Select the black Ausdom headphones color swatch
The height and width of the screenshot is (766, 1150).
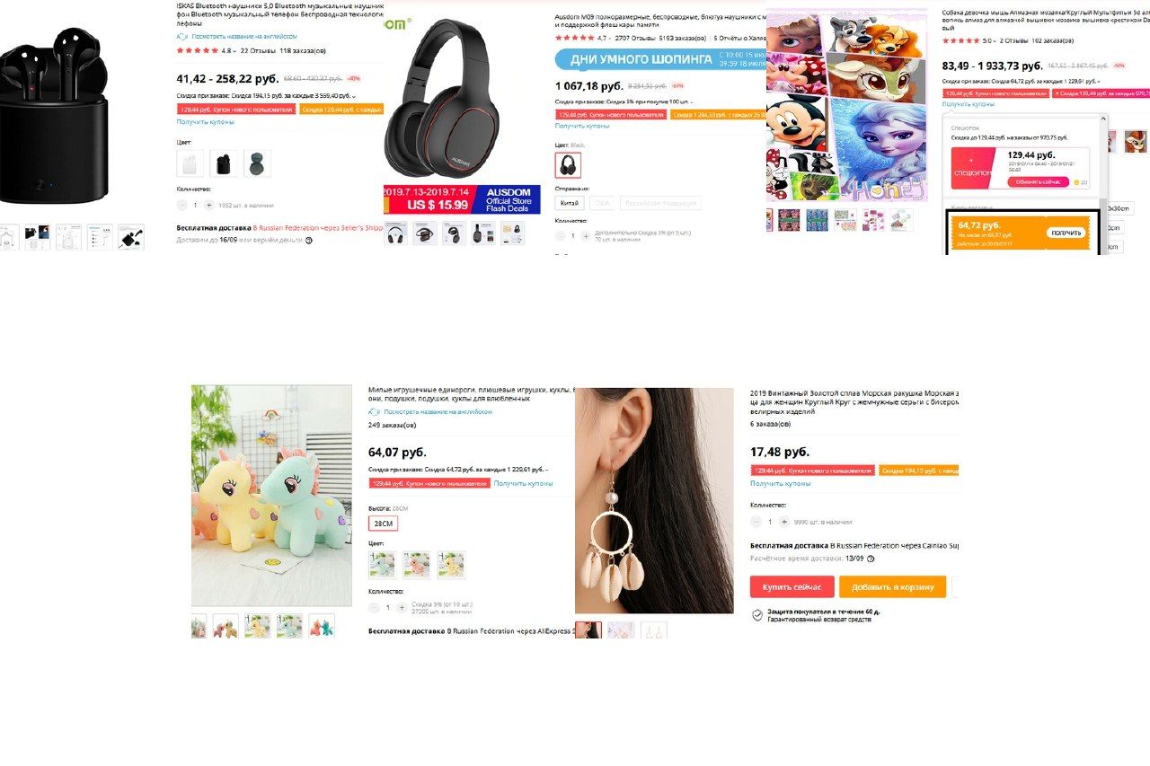tap(568, 165)
